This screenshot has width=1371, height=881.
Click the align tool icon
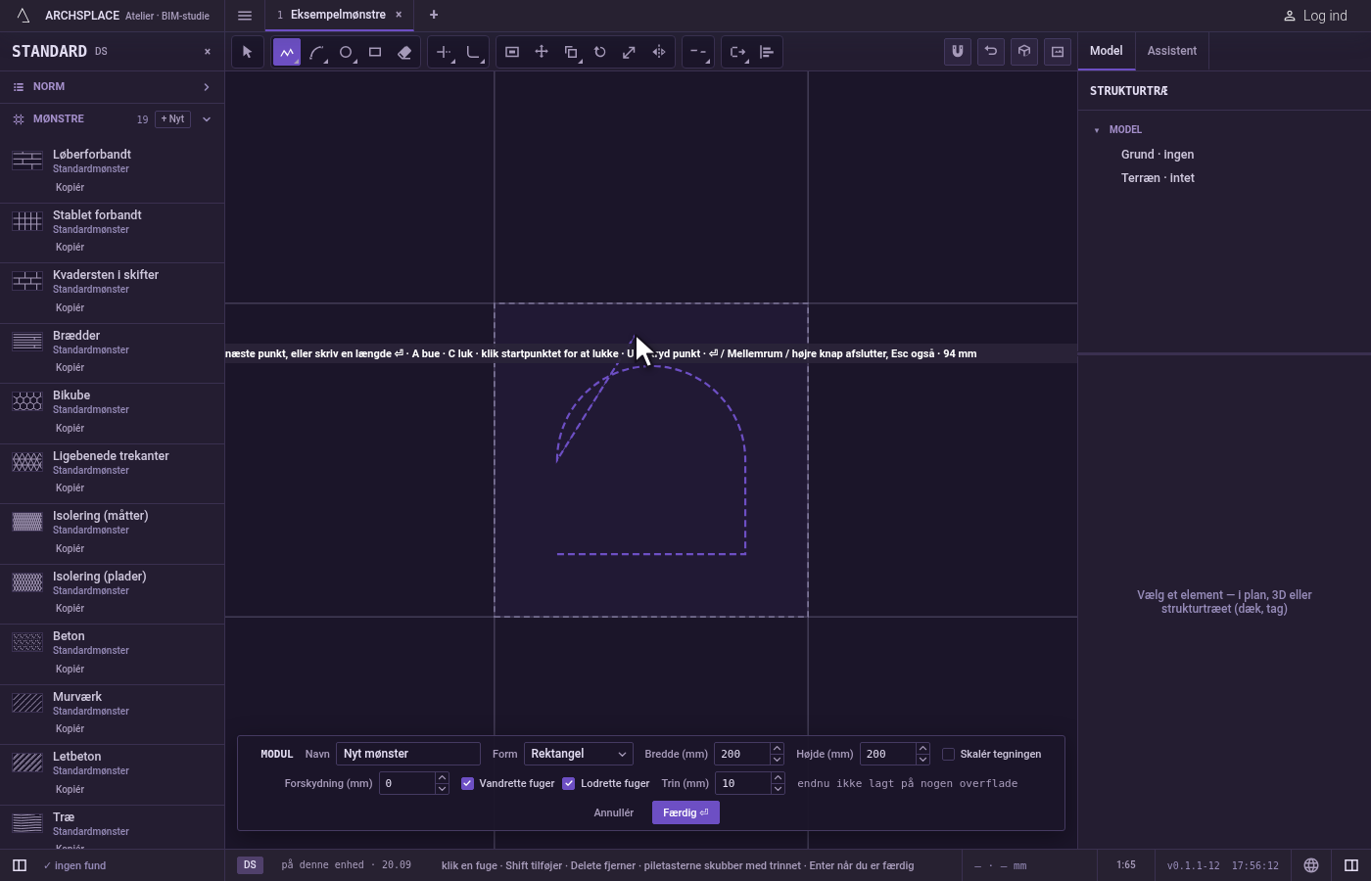click(x=767, y=52)
